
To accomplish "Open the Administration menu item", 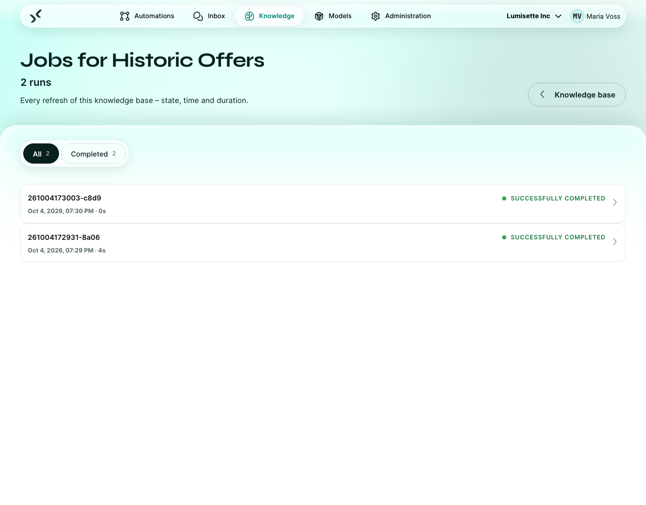I will (401, 16).
